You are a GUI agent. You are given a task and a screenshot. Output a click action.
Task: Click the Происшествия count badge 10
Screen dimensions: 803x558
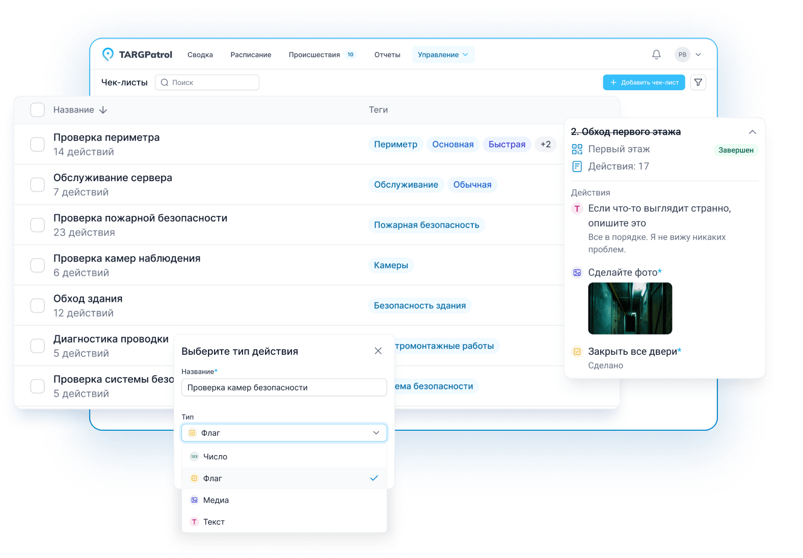[x=351, y=55]
